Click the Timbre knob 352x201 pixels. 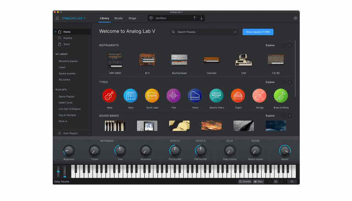click(94, 150)
